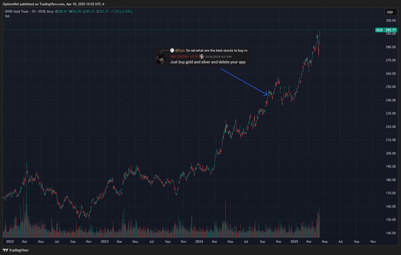This screenshot has height=255, width=401.
Task: Click the USD currency button
Action: tap(390, 13)
